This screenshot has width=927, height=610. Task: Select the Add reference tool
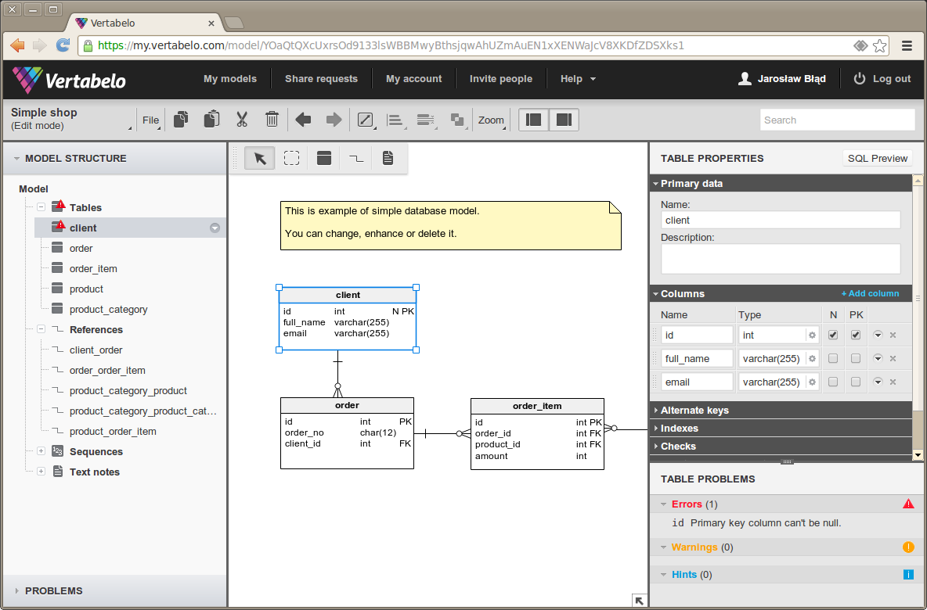[x=356, y=158]
